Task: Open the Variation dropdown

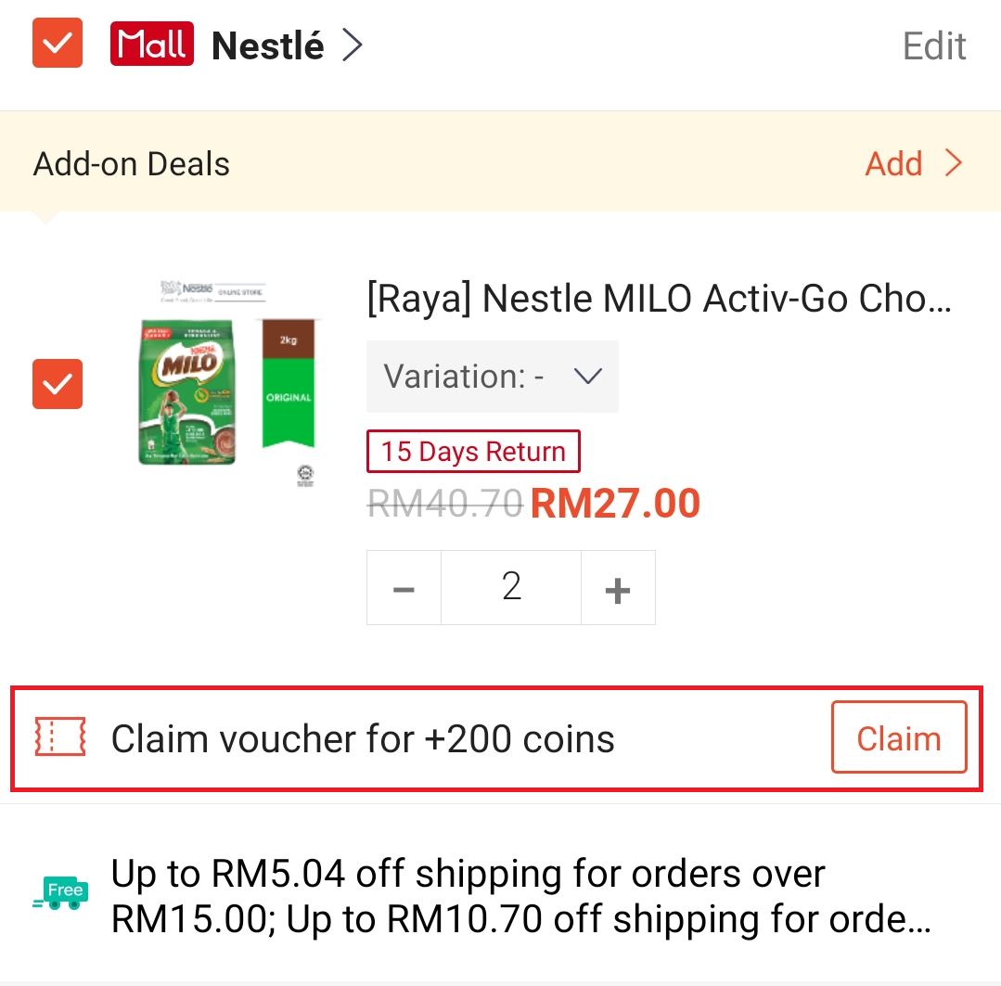Action: click(x=492, y=377)
